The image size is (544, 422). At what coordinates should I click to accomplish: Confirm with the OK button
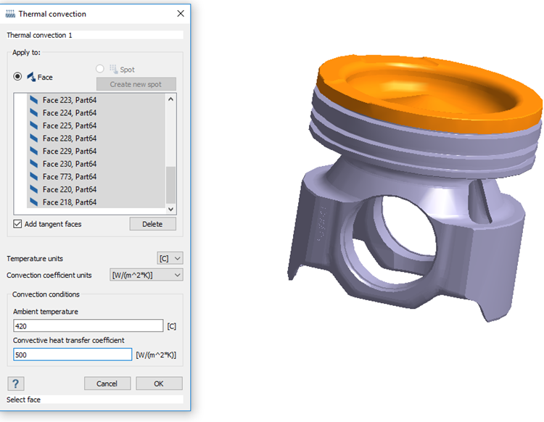[x=159, y=384]
